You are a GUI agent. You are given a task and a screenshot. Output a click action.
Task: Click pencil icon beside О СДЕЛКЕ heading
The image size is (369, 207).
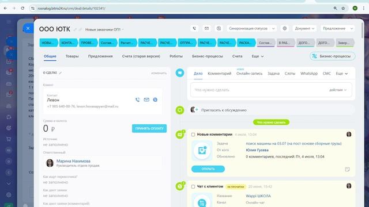point(60,73)
